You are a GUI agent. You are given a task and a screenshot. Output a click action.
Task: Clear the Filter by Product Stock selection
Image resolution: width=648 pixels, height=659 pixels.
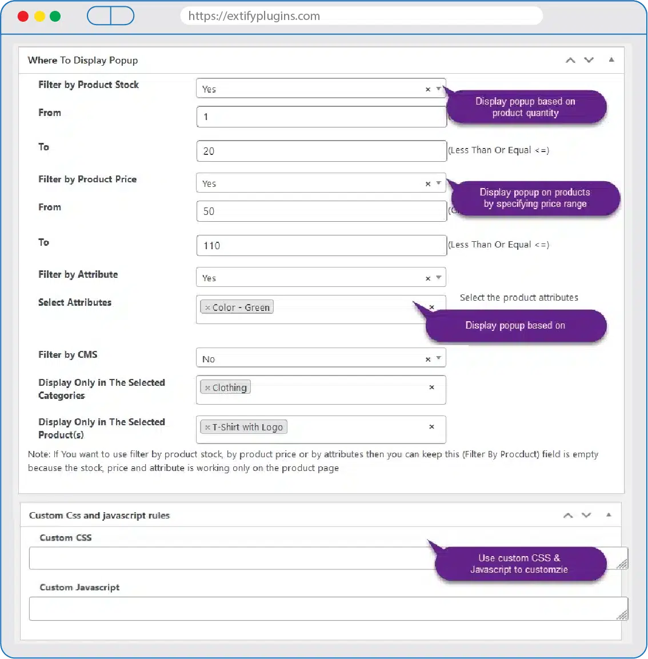point(427,89)
